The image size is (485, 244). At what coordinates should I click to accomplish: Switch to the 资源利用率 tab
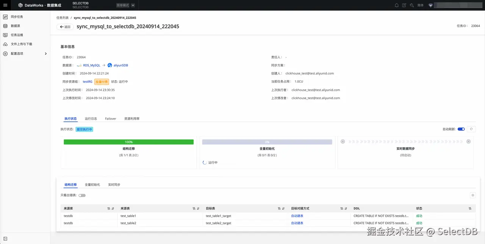pyautogui.click(x=132, y=119)
